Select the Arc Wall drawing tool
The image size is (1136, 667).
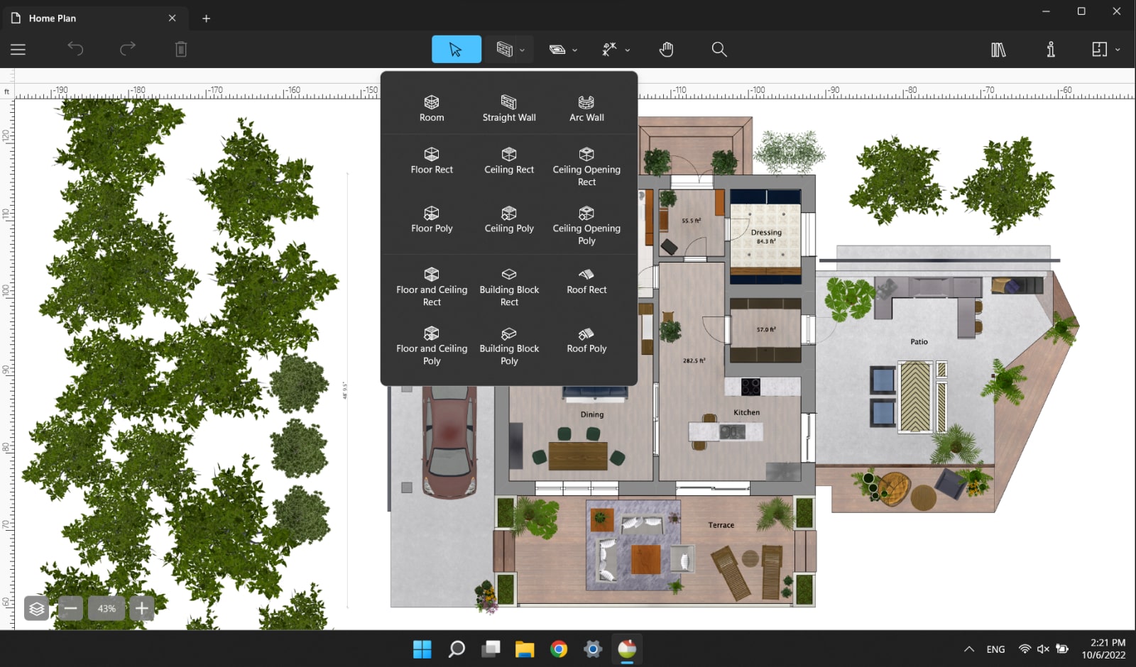(x=586, y=108)
